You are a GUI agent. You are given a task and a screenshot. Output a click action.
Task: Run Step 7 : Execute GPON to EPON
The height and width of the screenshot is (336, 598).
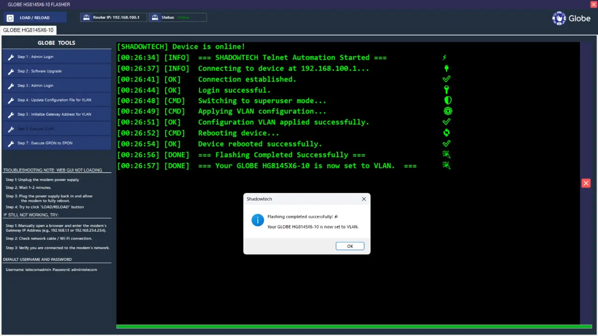(x=57, y=143)
